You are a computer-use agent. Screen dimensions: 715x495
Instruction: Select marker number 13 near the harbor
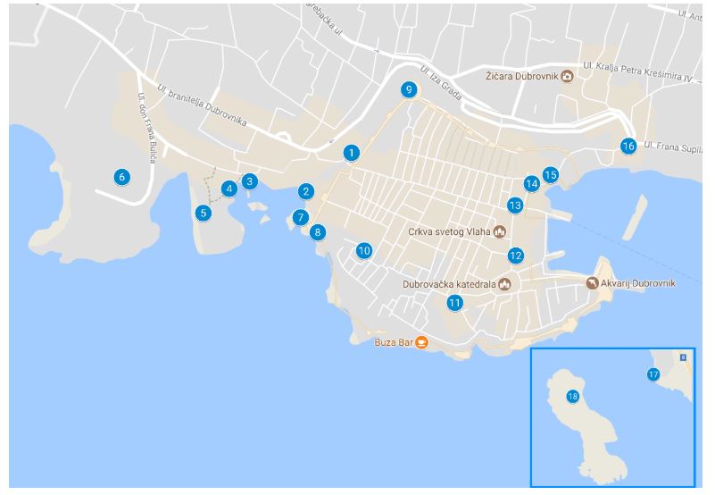pos(515,205)
